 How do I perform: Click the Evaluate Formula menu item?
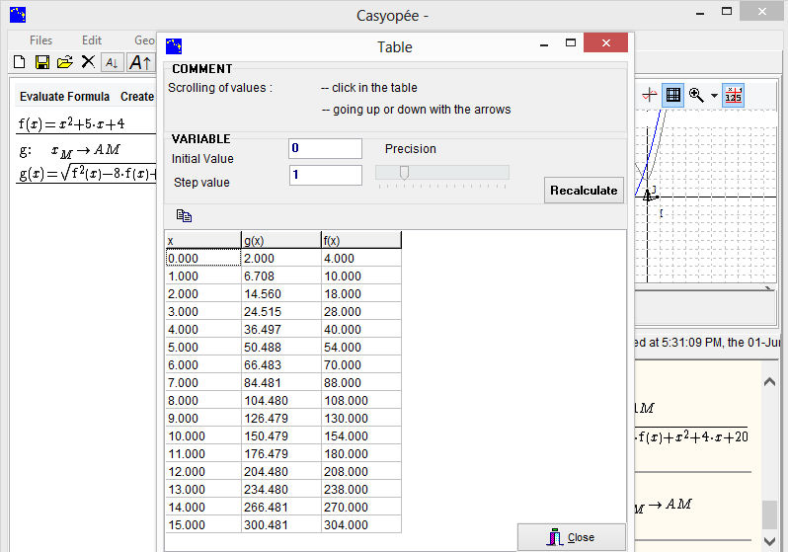pos(65,97)
